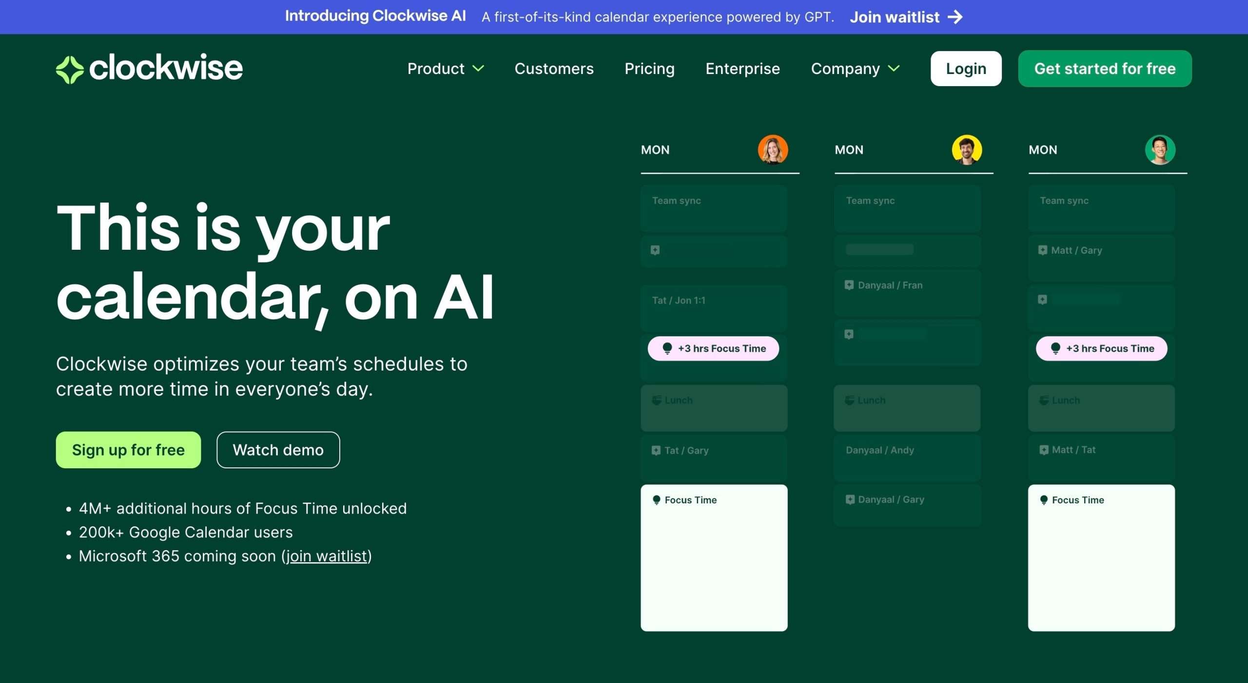Click the bulb icon in the third column's +3 hrs pill
Viewport: 1248px width, 683px height.
(1055, 348)
